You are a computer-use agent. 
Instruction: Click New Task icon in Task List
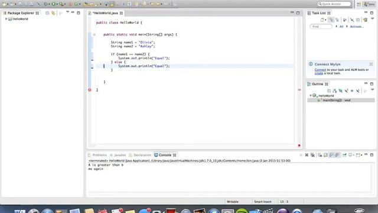point(322,20)
